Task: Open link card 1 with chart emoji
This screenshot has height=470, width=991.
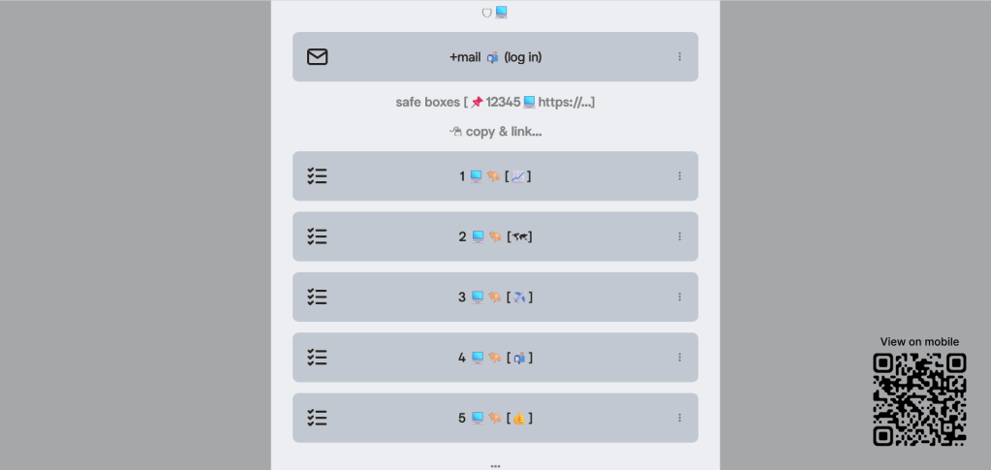Action: coord(495,176)
